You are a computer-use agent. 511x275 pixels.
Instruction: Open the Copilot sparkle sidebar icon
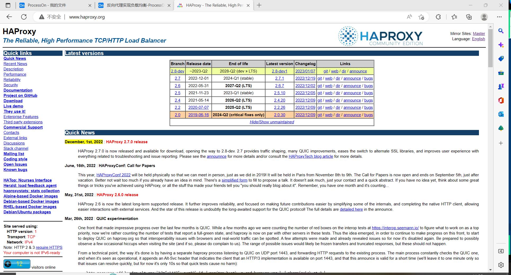pos(501,45)
